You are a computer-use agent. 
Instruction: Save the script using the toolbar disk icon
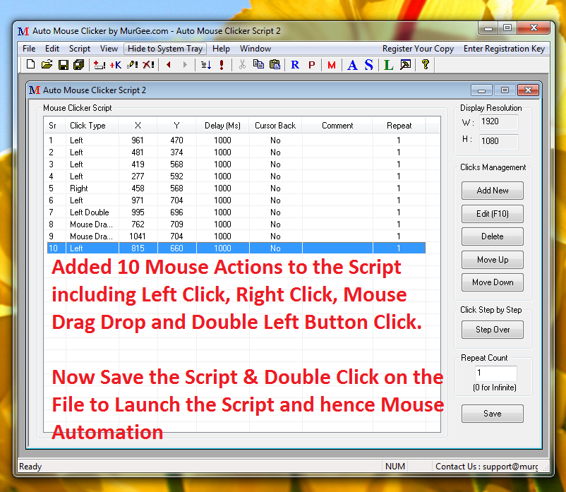coord(64,64)
